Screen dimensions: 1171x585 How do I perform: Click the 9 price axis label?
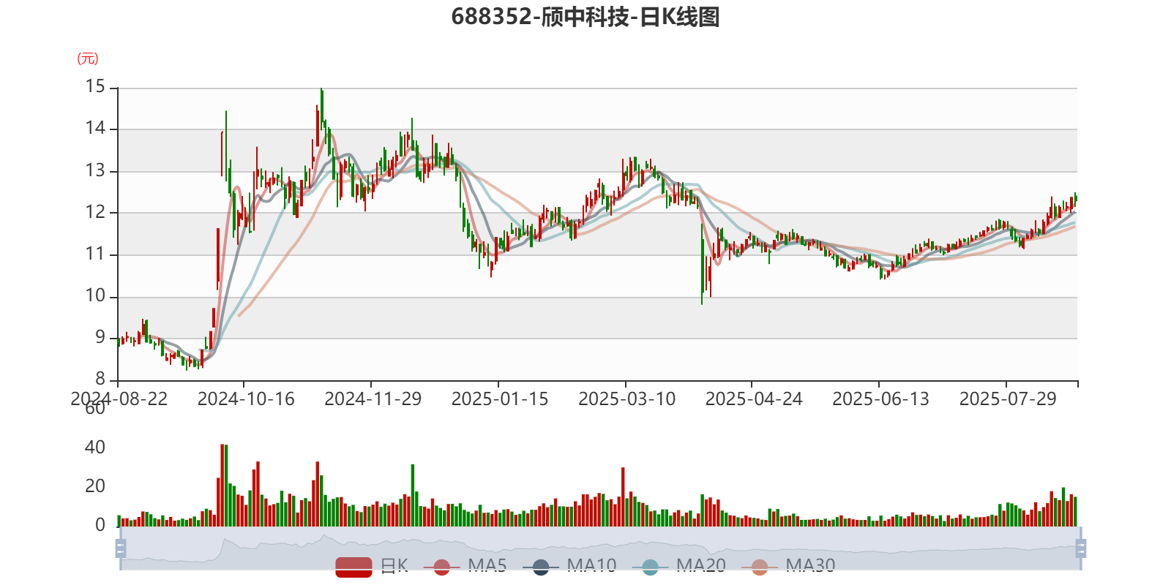click(x=100, y=338)
